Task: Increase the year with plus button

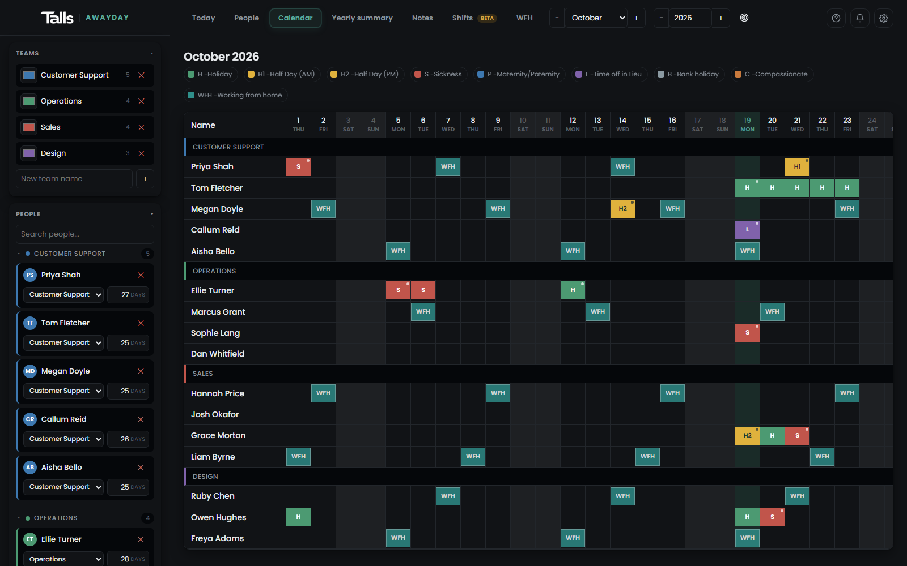Action: pyautogui.click(x=721, y=18)
